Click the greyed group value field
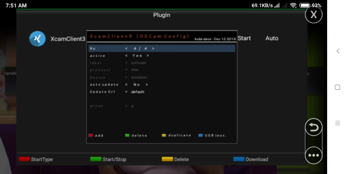This screenshot has width=348, height=174. pyautogui.click(x=132, y=106)
